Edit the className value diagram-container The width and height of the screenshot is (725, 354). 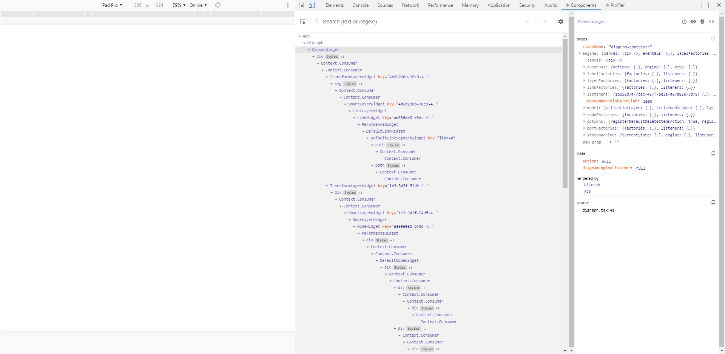630,47
